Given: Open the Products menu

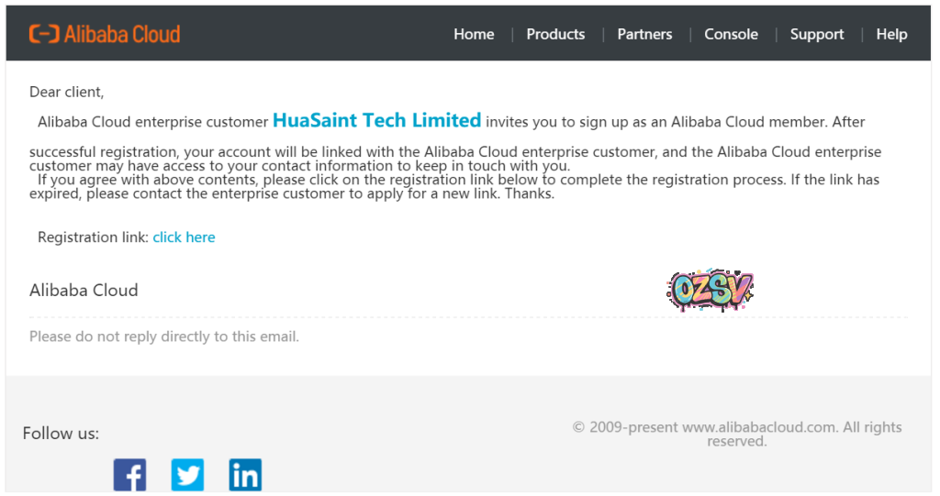Looking at the screenshot, I should 555,34.
